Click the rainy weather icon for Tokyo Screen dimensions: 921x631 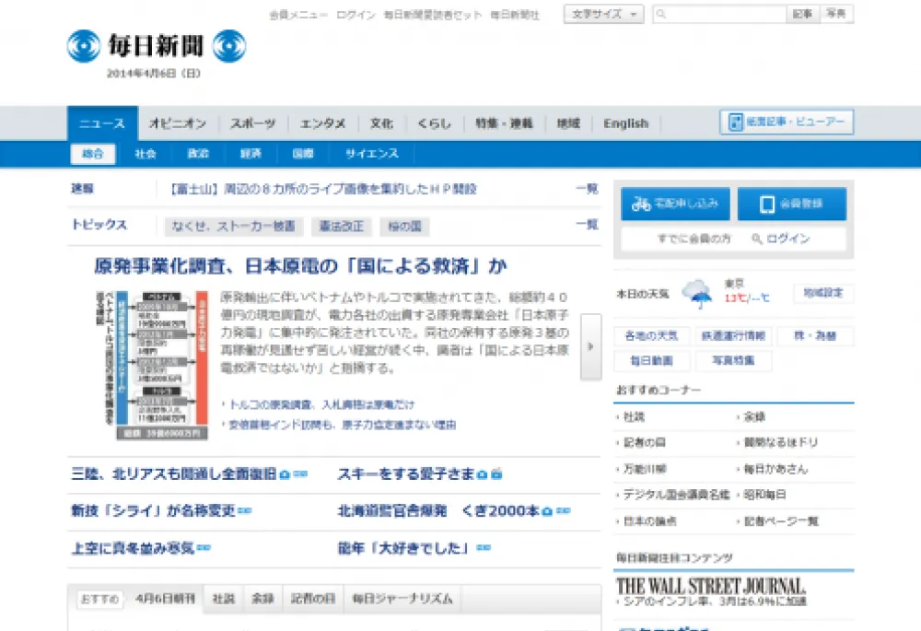[x=696, y=293]
